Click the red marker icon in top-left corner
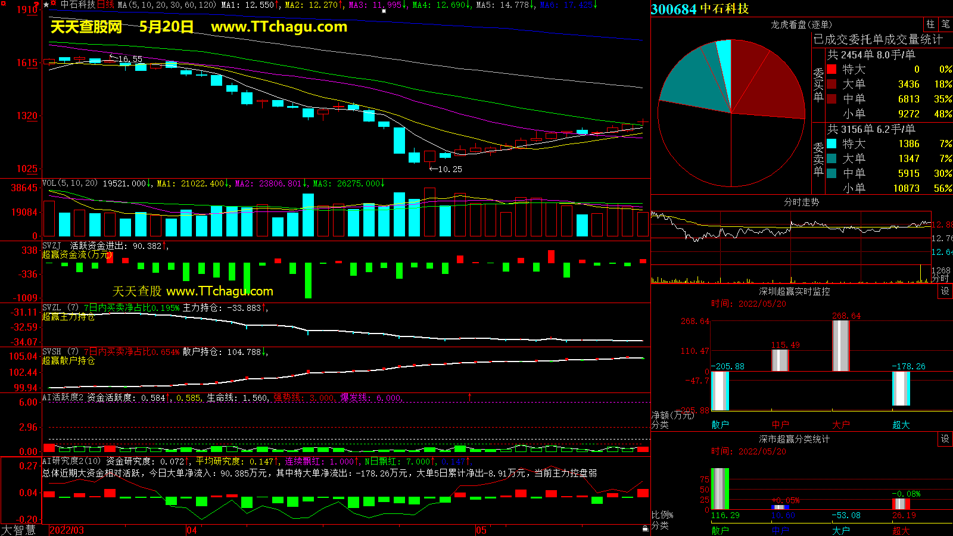This screenshot has height=536, width=953. point(4,4)
